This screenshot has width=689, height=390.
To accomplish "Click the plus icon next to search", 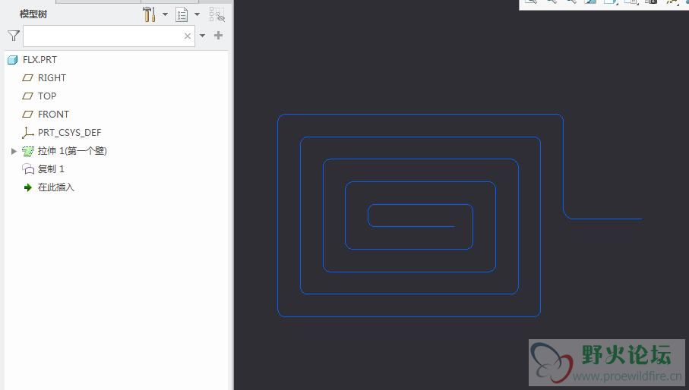I will coord(218,36).
